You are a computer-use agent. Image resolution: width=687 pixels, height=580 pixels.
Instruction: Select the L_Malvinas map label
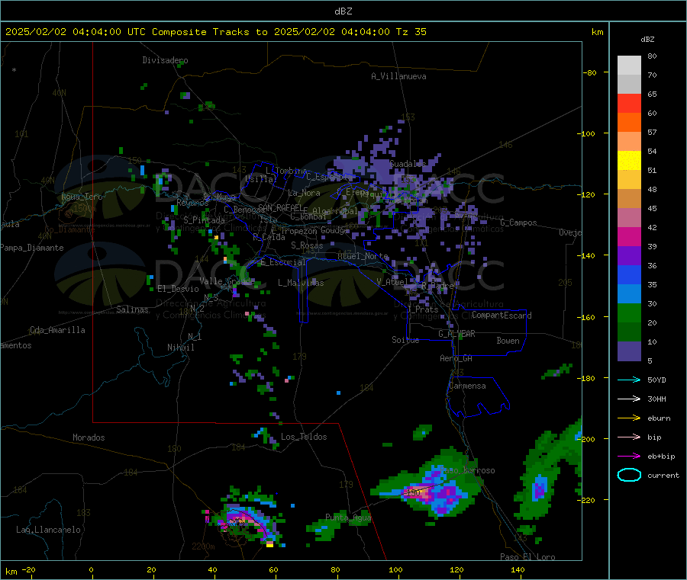coord(301,283)
